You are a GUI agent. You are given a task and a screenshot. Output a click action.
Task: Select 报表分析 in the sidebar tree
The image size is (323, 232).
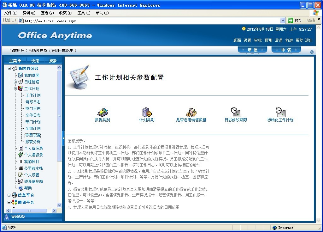coord(33,142)
